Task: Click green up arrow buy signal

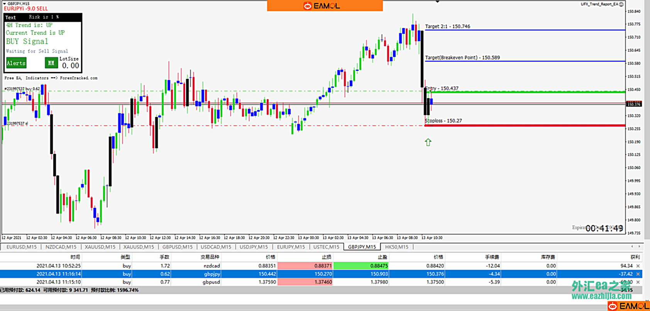Action: (428, 142)
